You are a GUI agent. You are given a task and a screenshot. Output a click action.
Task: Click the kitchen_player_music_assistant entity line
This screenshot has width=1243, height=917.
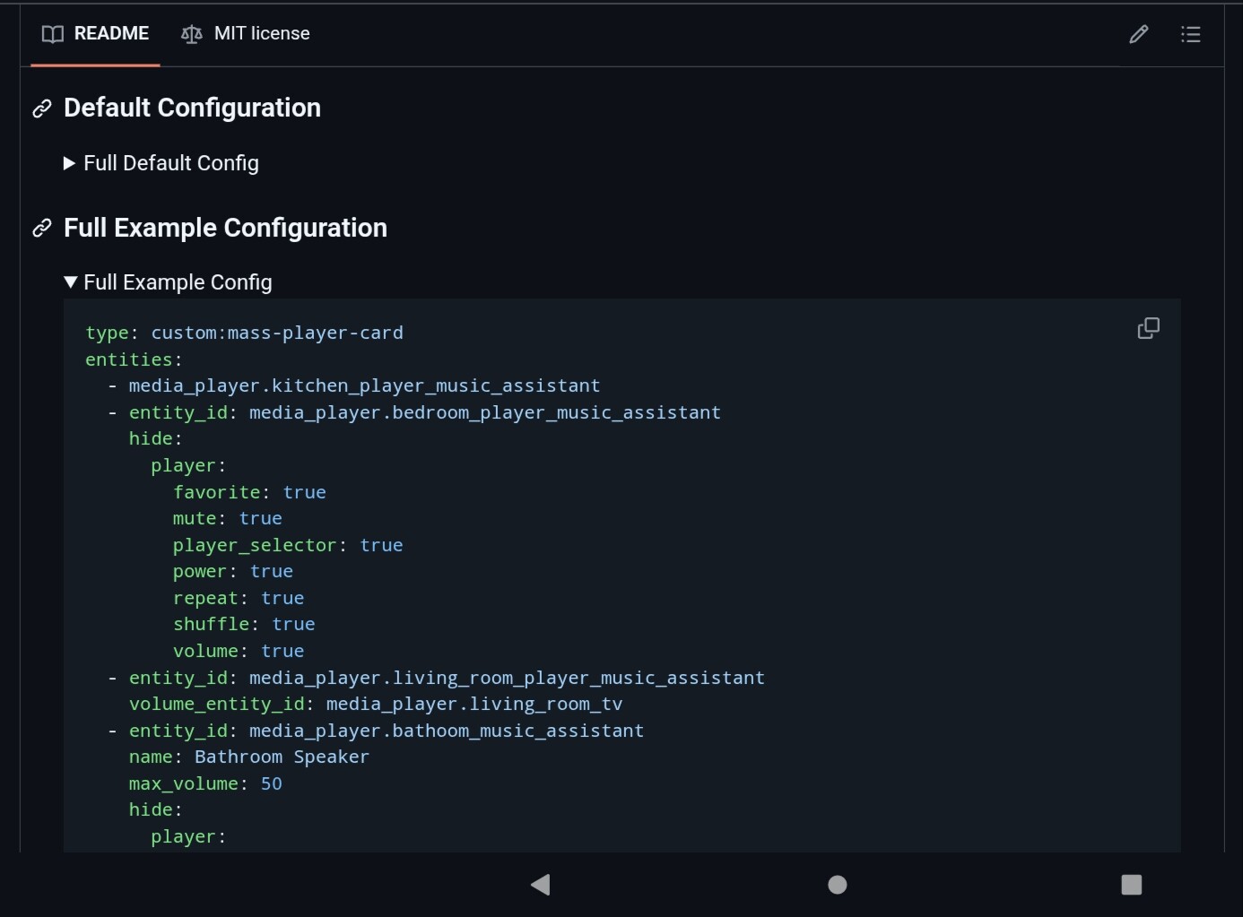tap(364, 385)
